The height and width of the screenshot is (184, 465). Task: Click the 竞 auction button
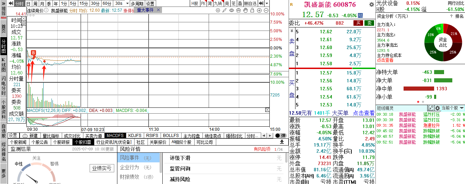[x=227, y=3]
